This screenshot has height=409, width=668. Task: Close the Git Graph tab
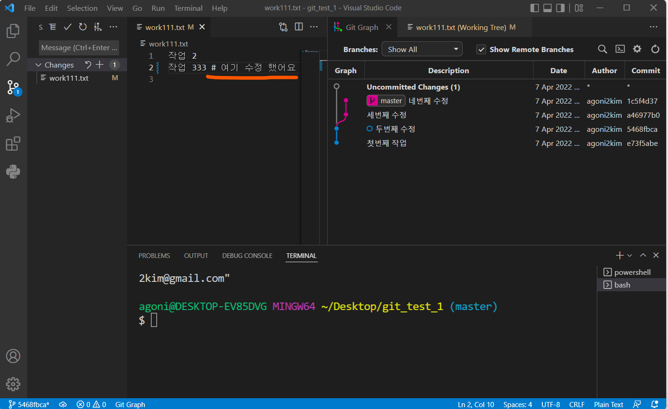coord(389,27)
